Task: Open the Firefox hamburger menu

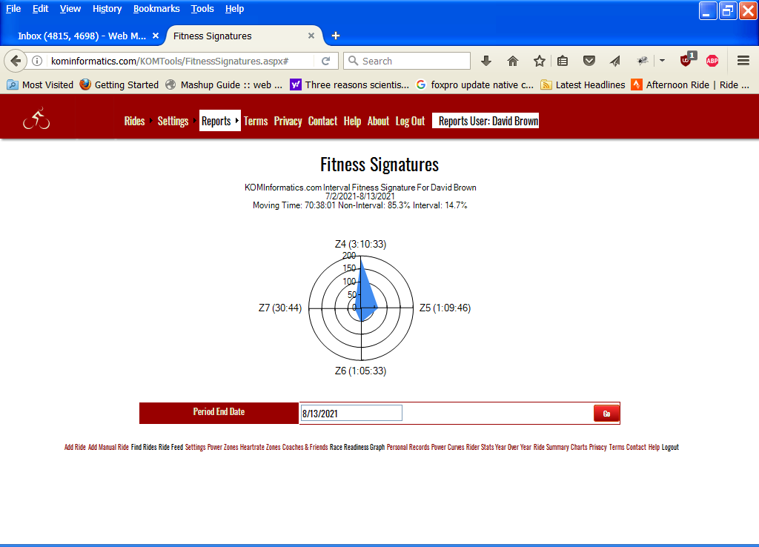Action: [x=743, y=61]
